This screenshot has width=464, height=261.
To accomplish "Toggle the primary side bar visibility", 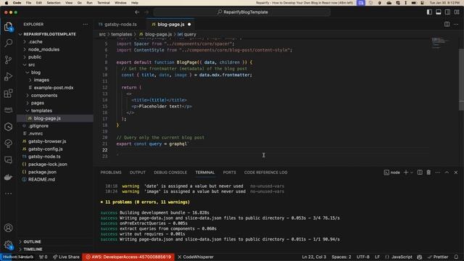I will tap(429, 12).
